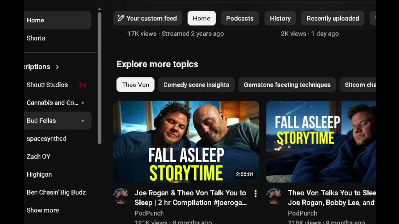The image size is (399, 224).
Task: Open the Home item in the sidebar
Action: (57, 20)
